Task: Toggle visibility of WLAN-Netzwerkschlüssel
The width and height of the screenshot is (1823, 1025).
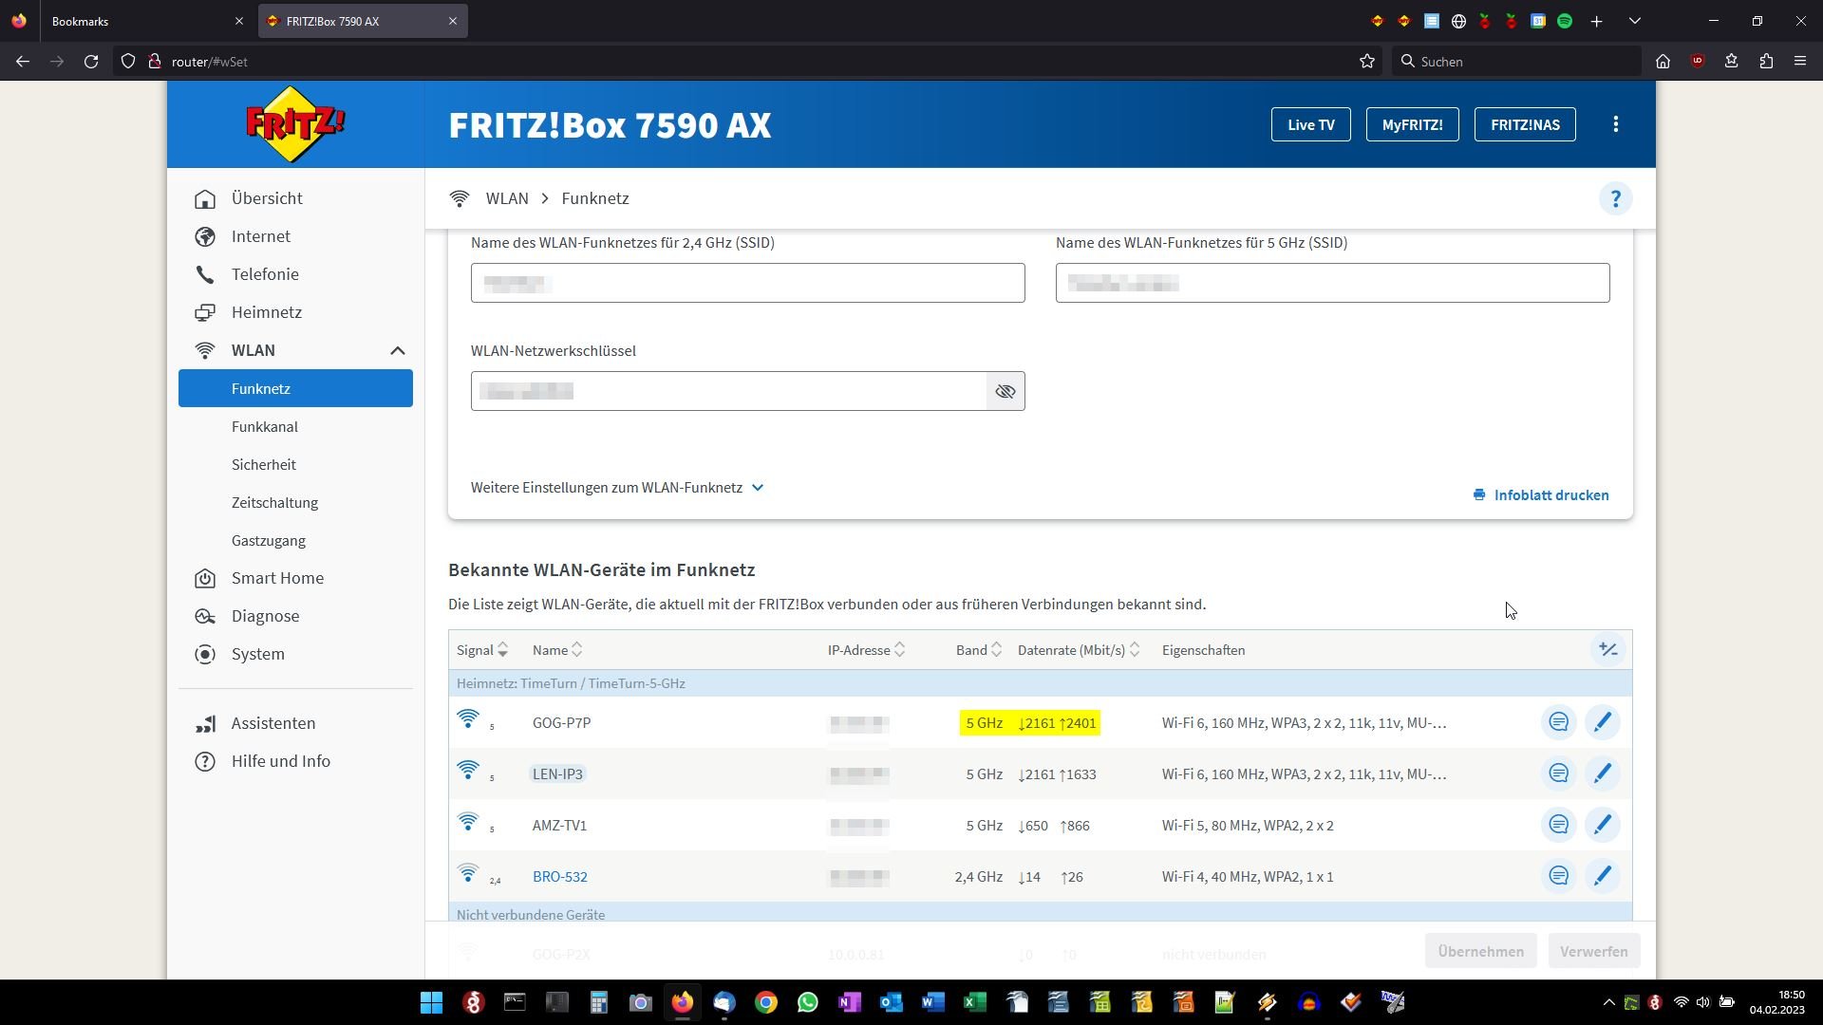Action: (x=1005, y=392)
